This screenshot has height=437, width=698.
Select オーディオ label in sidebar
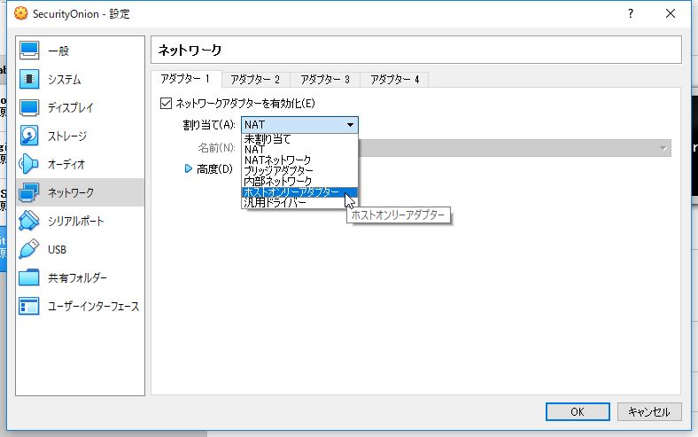(x=66, y=164)
